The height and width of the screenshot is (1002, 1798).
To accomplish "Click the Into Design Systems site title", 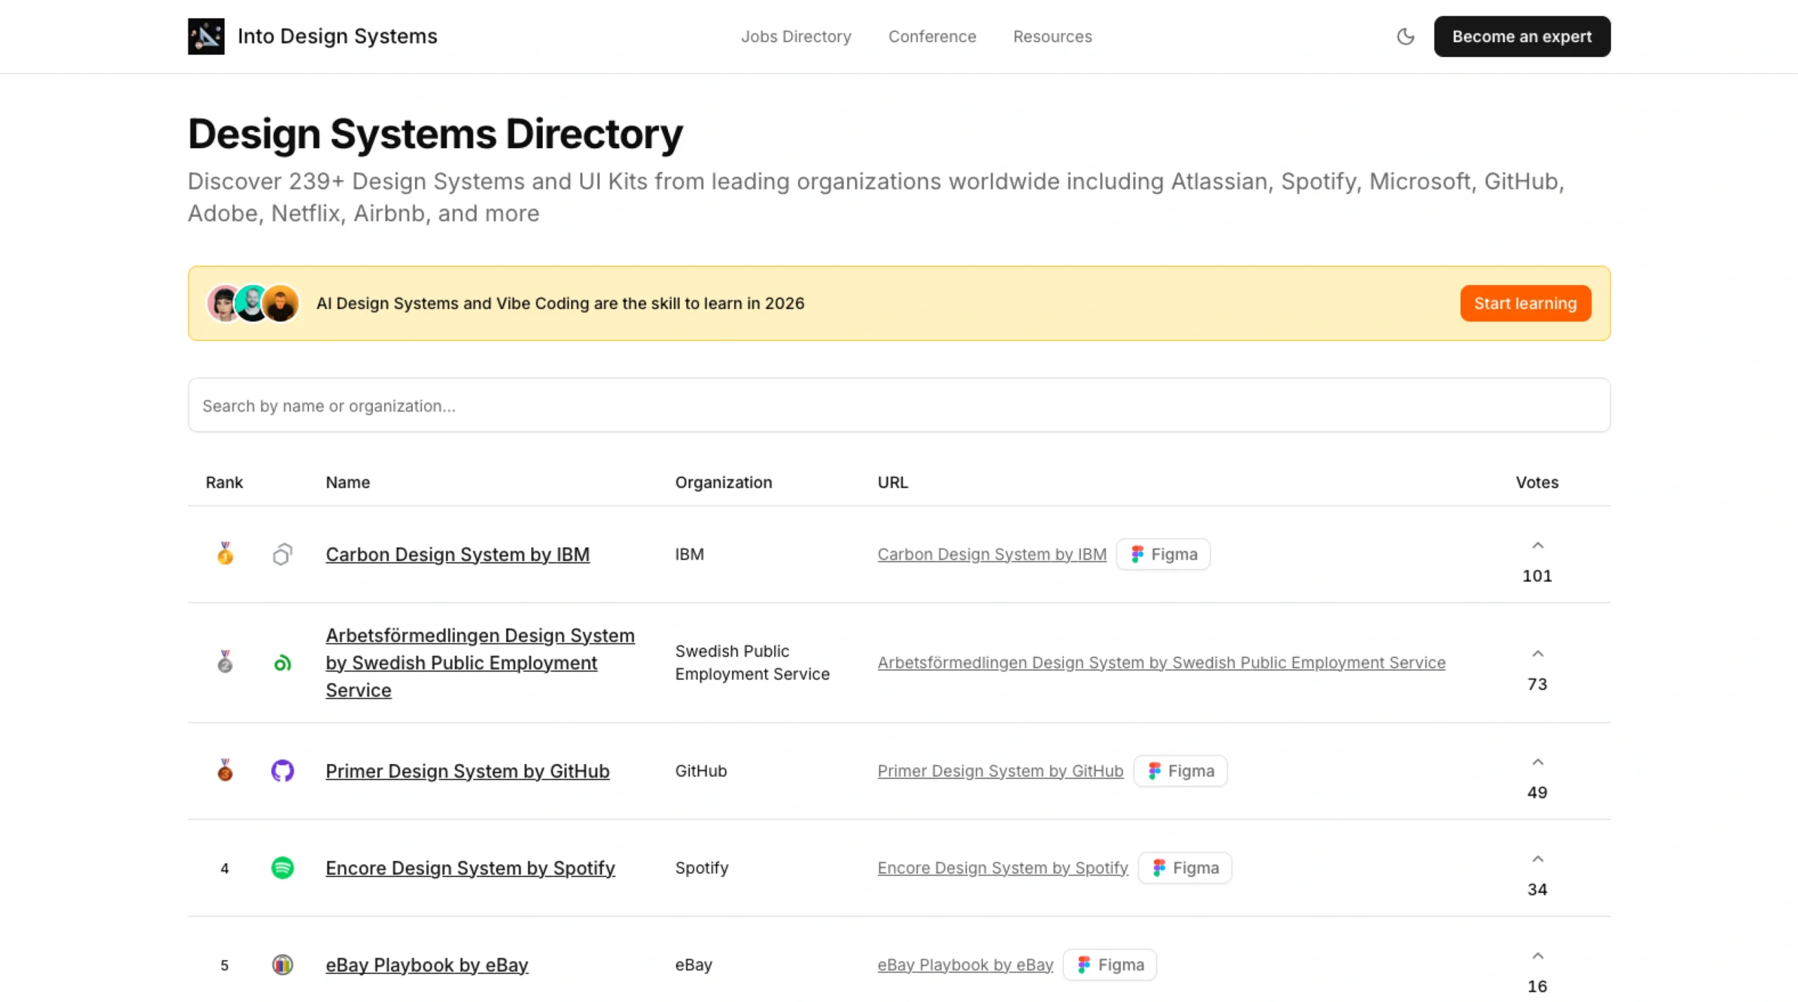I will pyautogui.click(x=337, y=37).
